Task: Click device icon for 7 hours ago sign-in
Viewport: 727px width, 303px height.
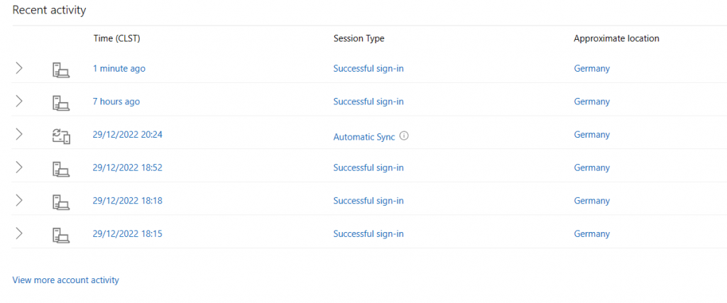Action: [x=60, y=103]
